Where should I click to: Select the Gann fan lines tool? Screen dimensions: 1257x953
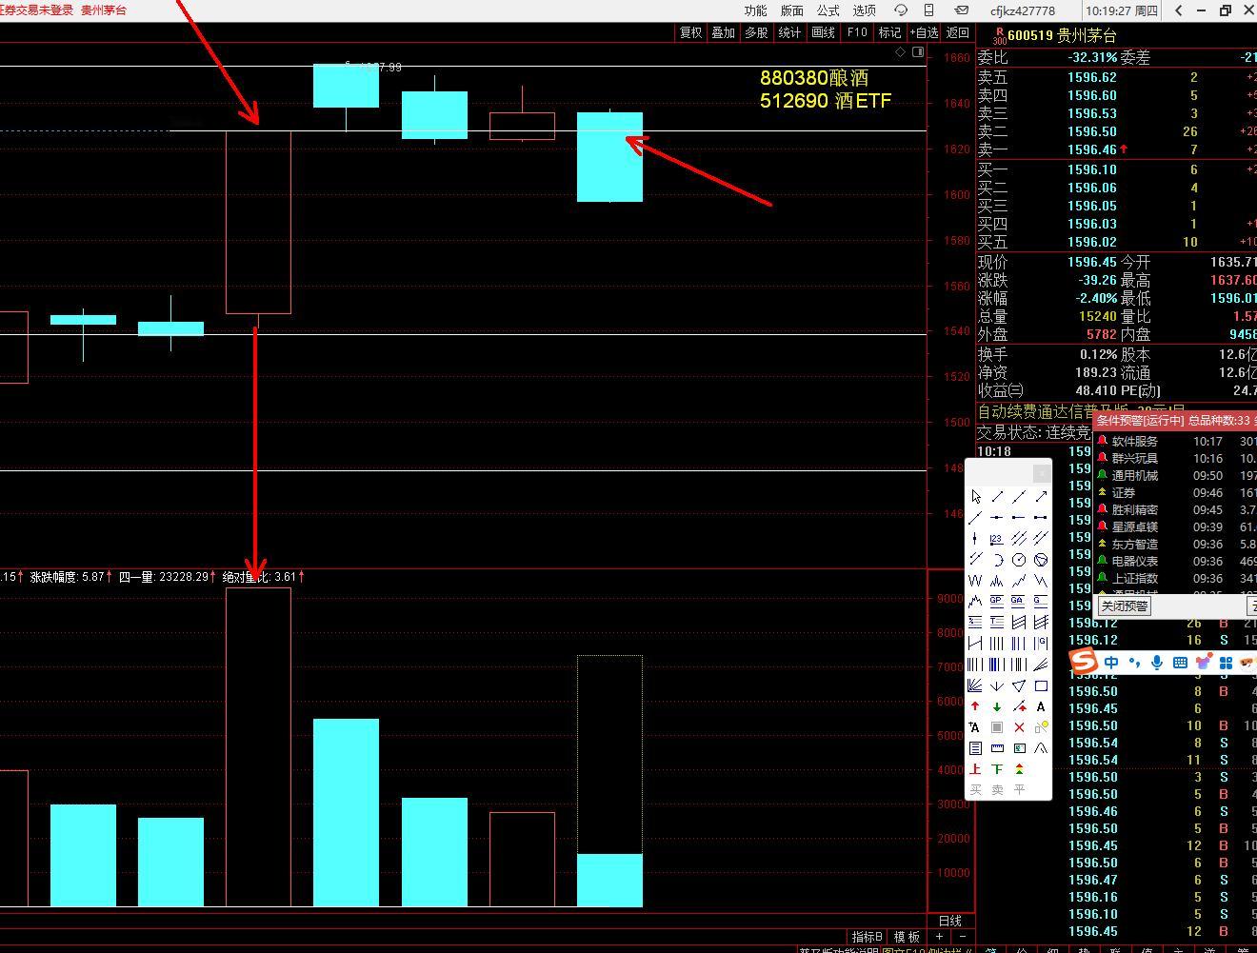pos(976,685)
